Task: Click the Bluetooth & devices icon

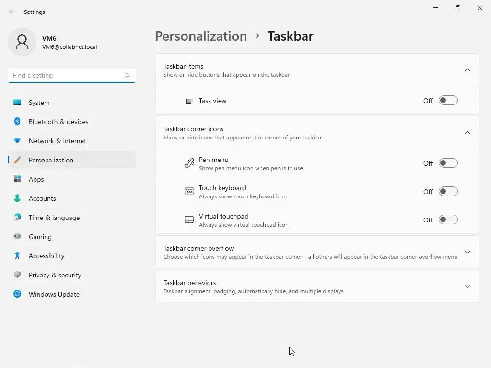Action: click(17, 122)
